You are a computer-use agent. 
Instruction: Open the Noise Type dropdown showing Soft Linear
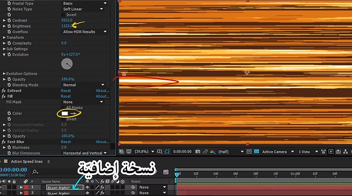click(83, 9)
